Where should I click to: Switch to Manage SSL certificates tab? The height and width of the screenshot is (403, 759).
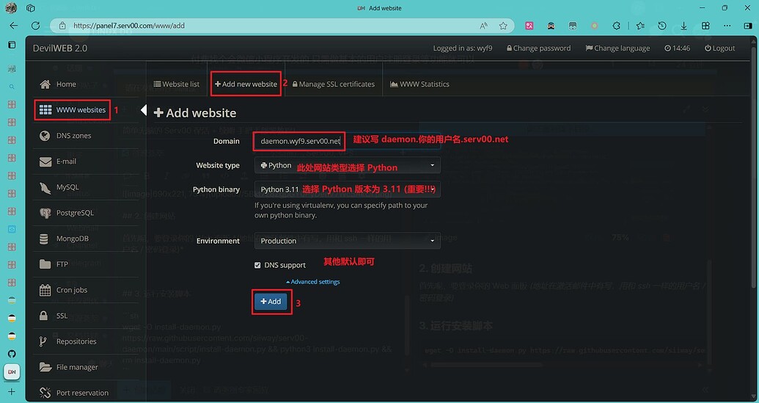[x=334, y=84]
